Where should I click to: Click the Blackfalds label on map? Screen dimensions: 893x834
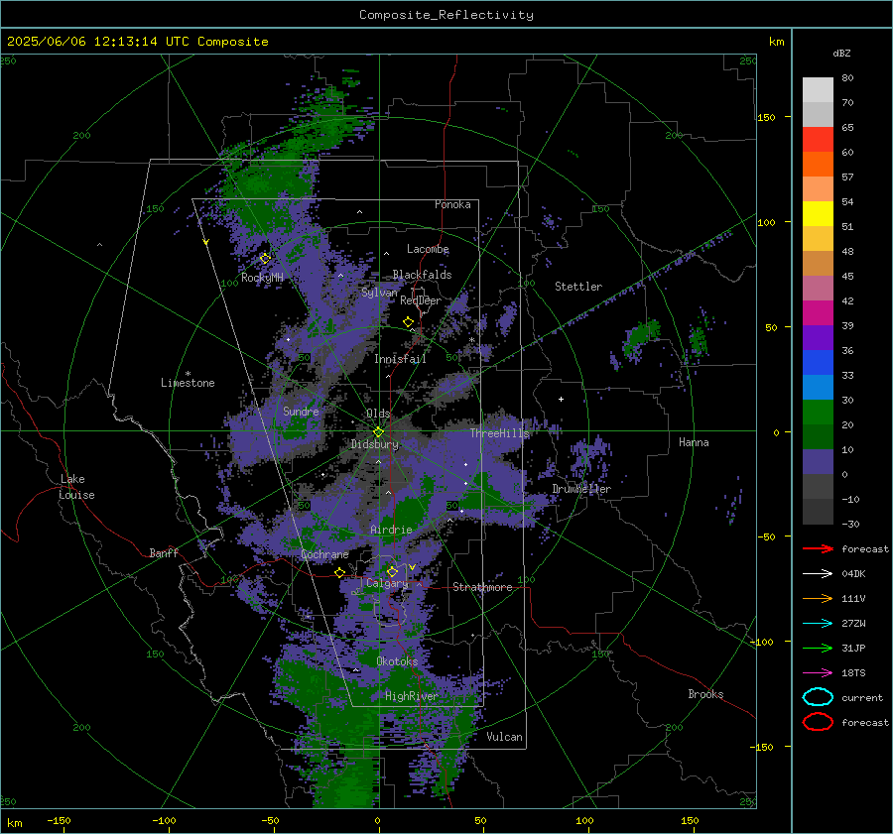422,275
